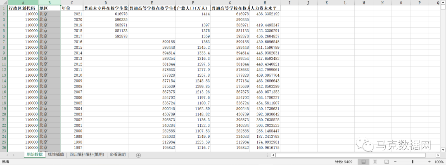Select column F header
This screenshot has width=446, height=165.
pos(193,2)
